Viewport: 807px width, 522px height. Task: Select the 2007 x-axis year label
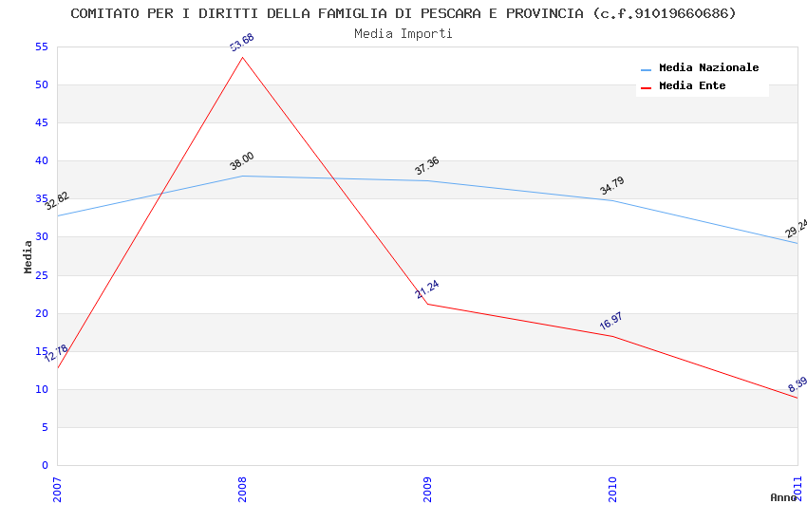[57, 488]
